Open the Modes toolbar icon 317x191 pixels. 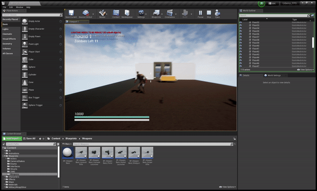coord(102,13)
